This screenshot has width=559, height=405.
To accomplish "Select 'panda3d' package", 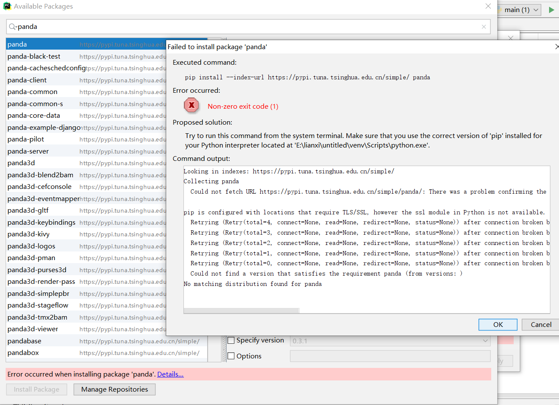I will tap(86, 163).
